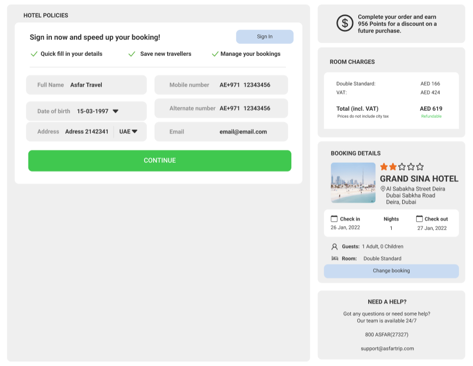Click the first orange rating star
This screenshot has width=473, height=366.
[384, 167]
